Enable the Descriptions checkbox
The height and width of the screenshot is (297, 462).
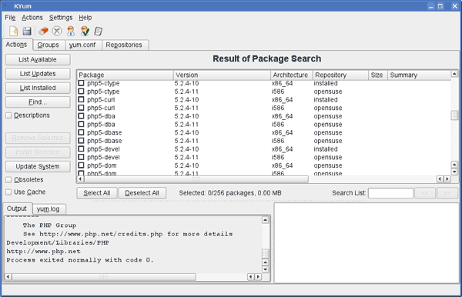(x=8, y=115)
